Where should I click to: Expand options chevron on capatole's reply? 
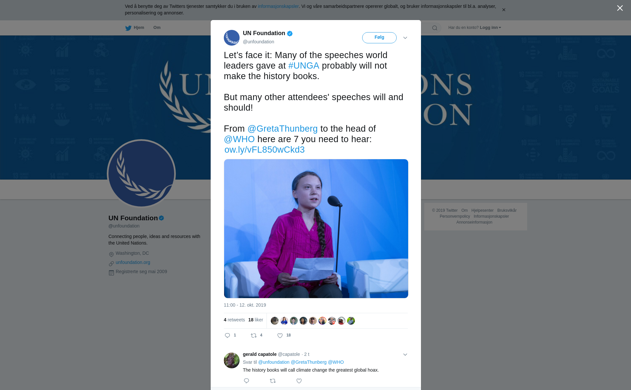click(405, 355)
